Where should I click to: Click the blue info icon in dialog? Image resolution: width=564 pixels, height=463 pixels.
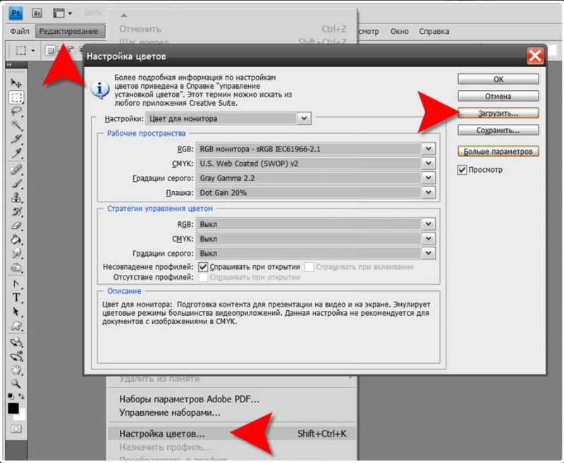click(x=100, y=89)
